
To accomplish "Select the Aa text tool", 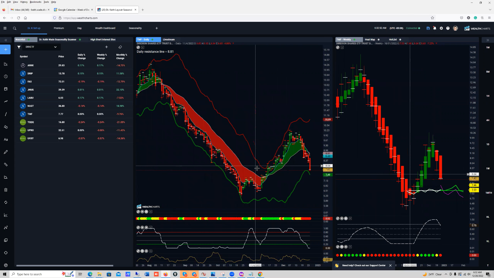I will tap(6, 140).
